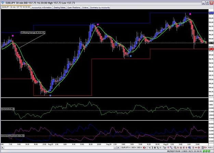The image size is (214, 153).
Task: Click the blue magnifier zoom icon
Action: 189,147
